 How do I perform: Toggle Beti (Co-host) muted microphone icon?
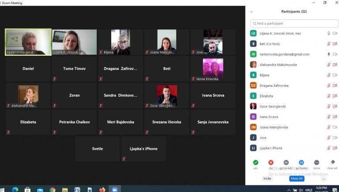pyautogui.click(x=328, y=44)
